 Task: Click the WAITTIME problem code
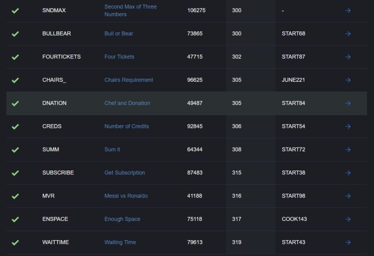[x=55, y=242]
